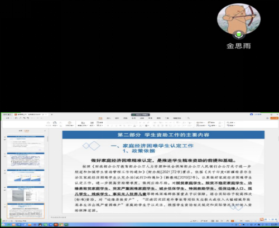The width and height of the screenshot is (279, 228).
Task: Click the highlighted current slide thumbnail
Action: pyautogui.click(x=26, y=211)
